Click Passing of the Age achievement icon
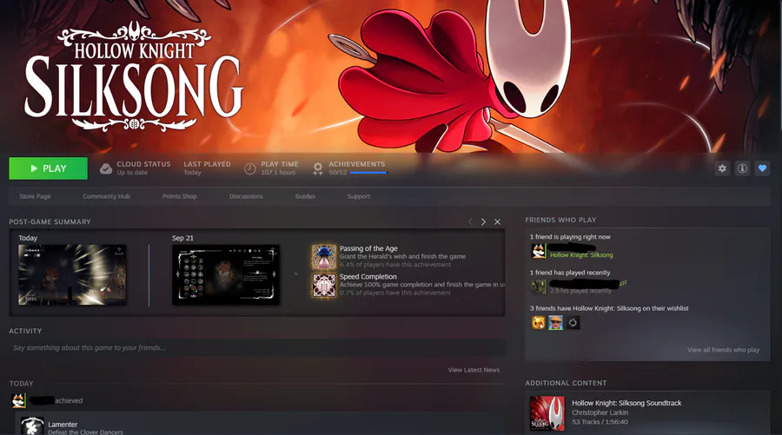Image resolution: width=782 pixels, height=435 pixels. click(324, 257)
